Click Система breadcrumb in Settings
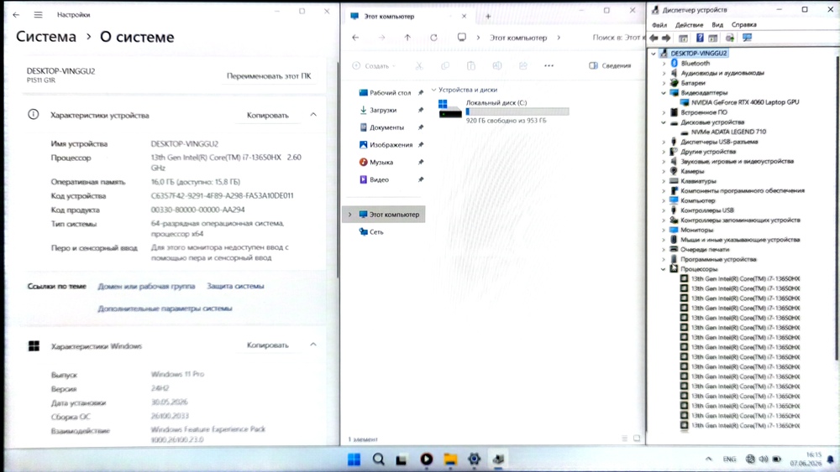The width and height of the screenshot is (840, 472). [46, 37]
